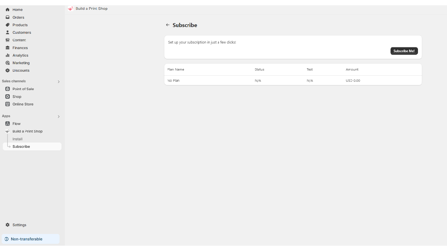The image size is (447, 251).
Task: Select the Orders icon in sidebar
Action: click(x=7, y=17)
